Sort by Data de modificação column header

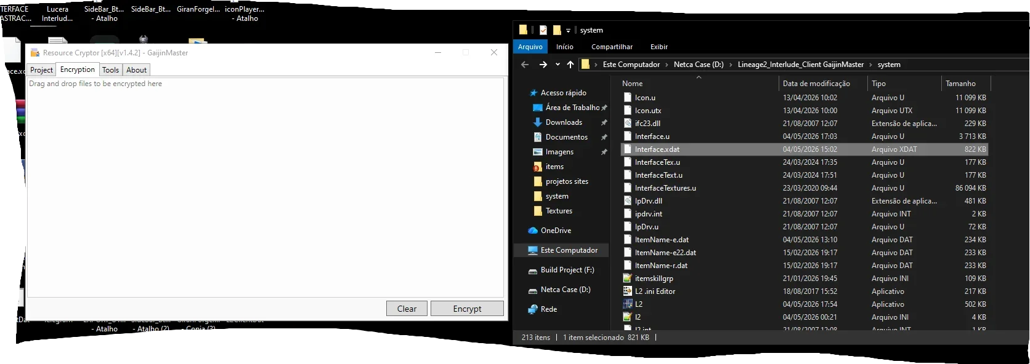[x=823, y=84]
